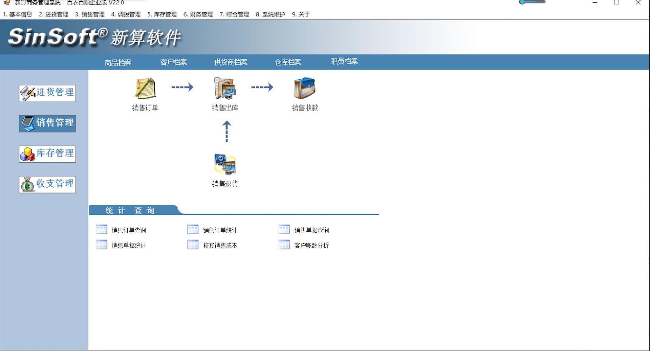Click the table icon beside 销售单据查询
The width and height of the screenshot is (650, 351).
tap(284, 230)
